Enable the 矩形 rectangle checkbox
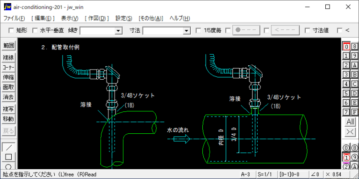Image resolution: width=359 pixels, height=179 pixels. point(11,30)
